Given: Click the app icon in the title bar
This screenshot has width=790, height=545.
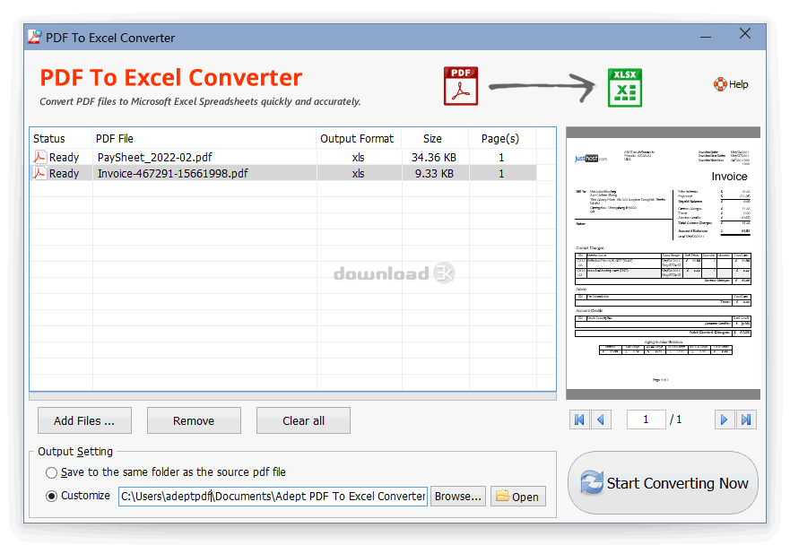Looking at the screenshot, I should 34,38.
